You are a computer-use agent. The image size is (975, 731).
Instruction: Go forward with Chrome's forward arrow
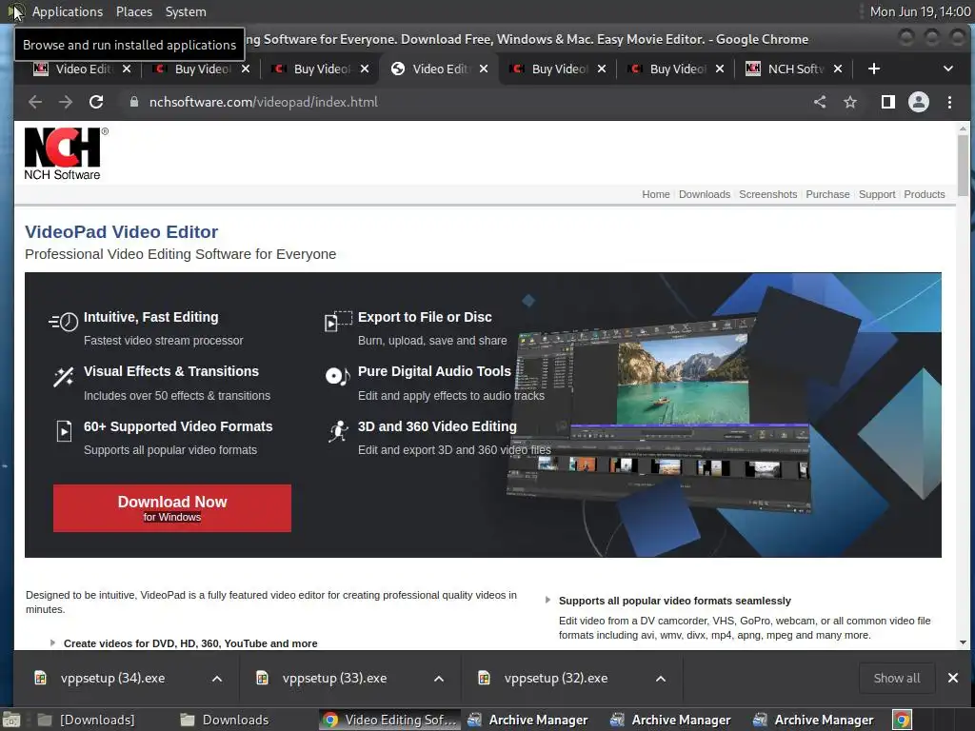point(66,102)
